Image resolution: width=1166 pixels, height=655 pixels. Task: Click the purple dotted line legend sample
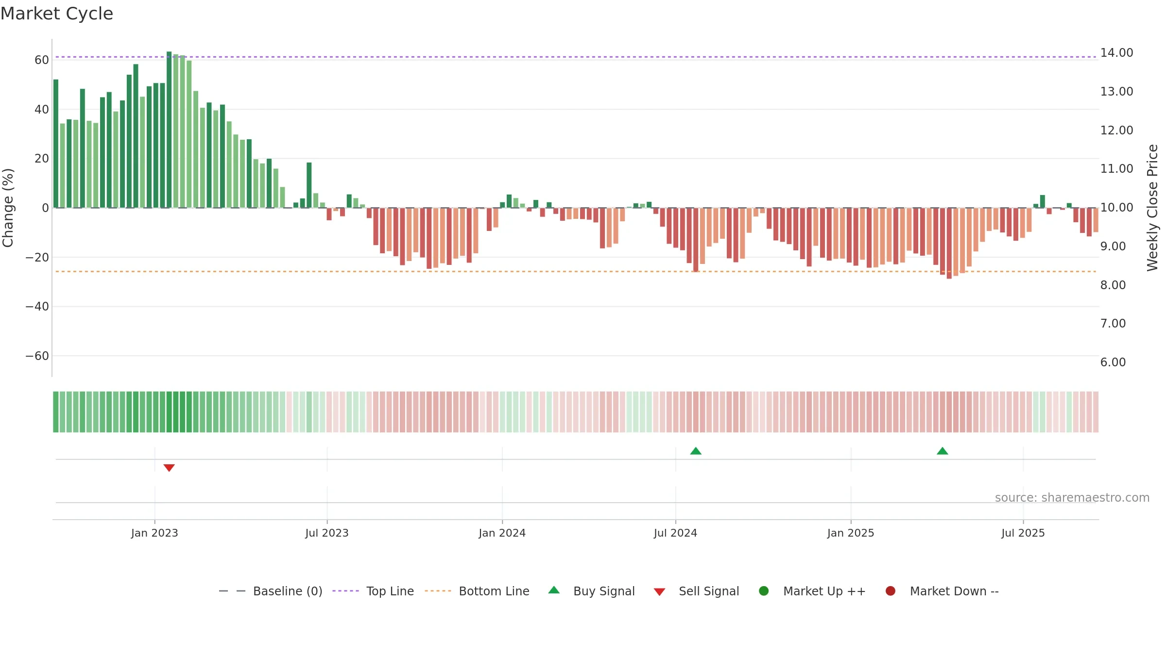point(345,591)
